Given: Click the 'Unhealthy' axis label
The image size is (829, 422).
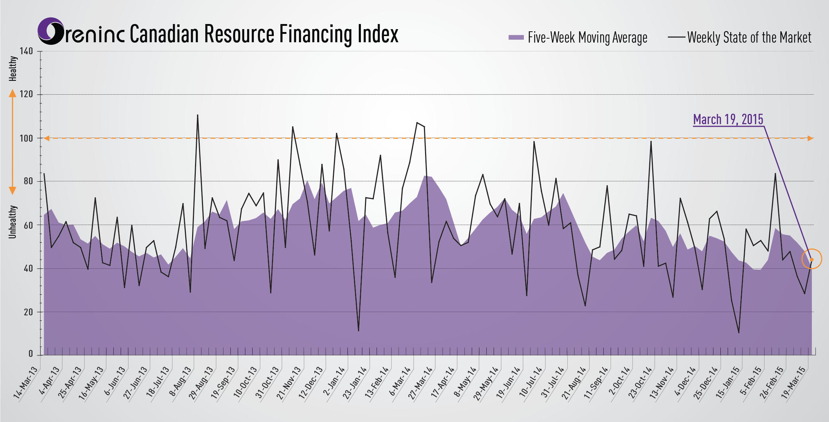Looking at the screenshot, I should tap(13, 222).
